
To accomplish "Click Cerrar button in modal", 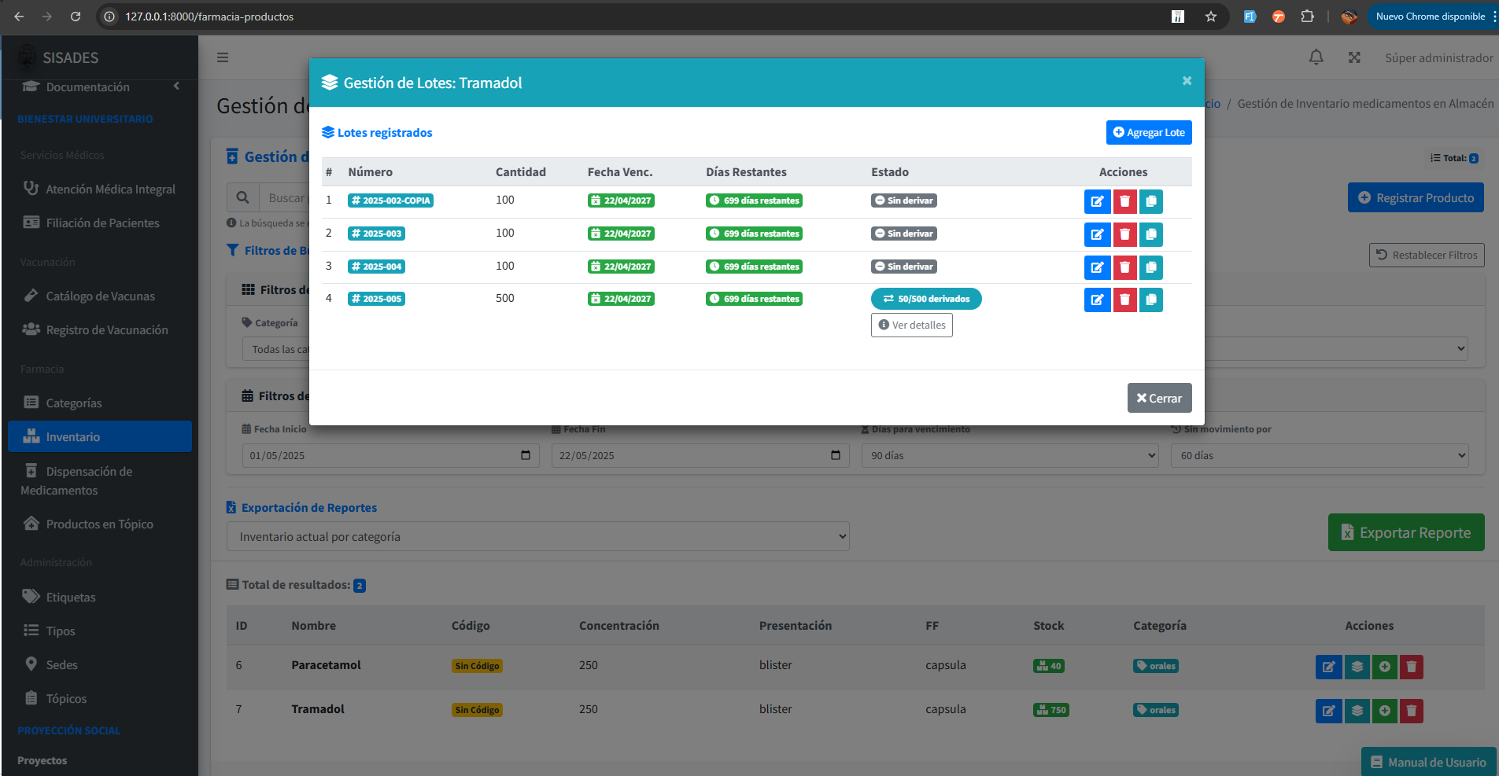I will (1159, 398).
